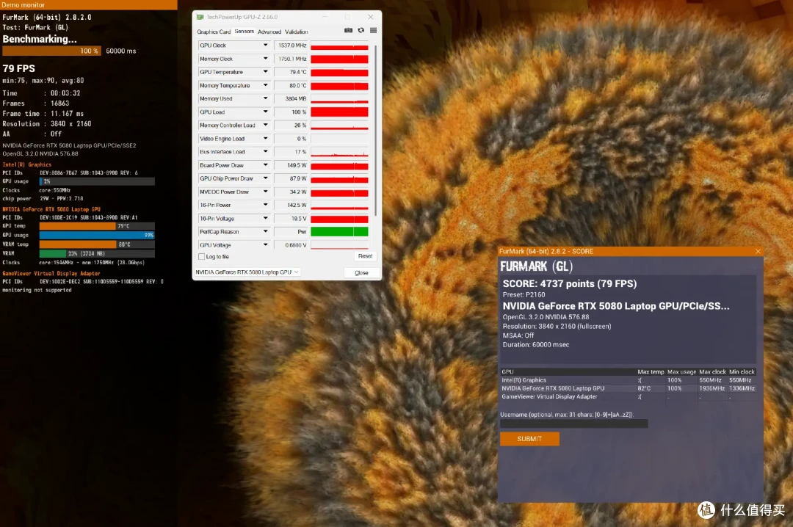
Task: Click the green PerfCap Reason graph
Action: pyautogui.click(x=339, y=232)
